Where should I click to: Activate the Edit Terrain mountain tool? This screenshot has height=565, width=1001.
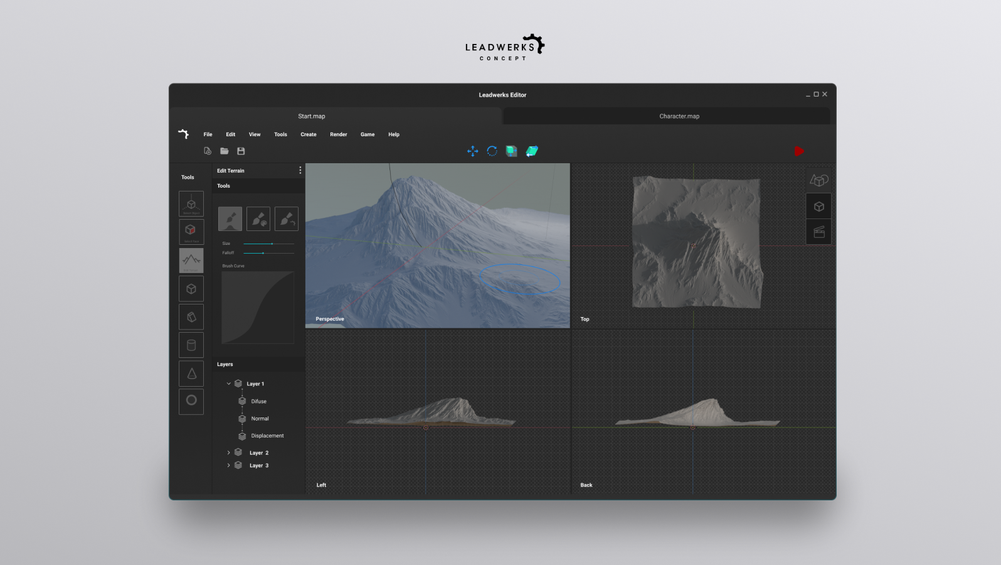(x=191, y=260)
